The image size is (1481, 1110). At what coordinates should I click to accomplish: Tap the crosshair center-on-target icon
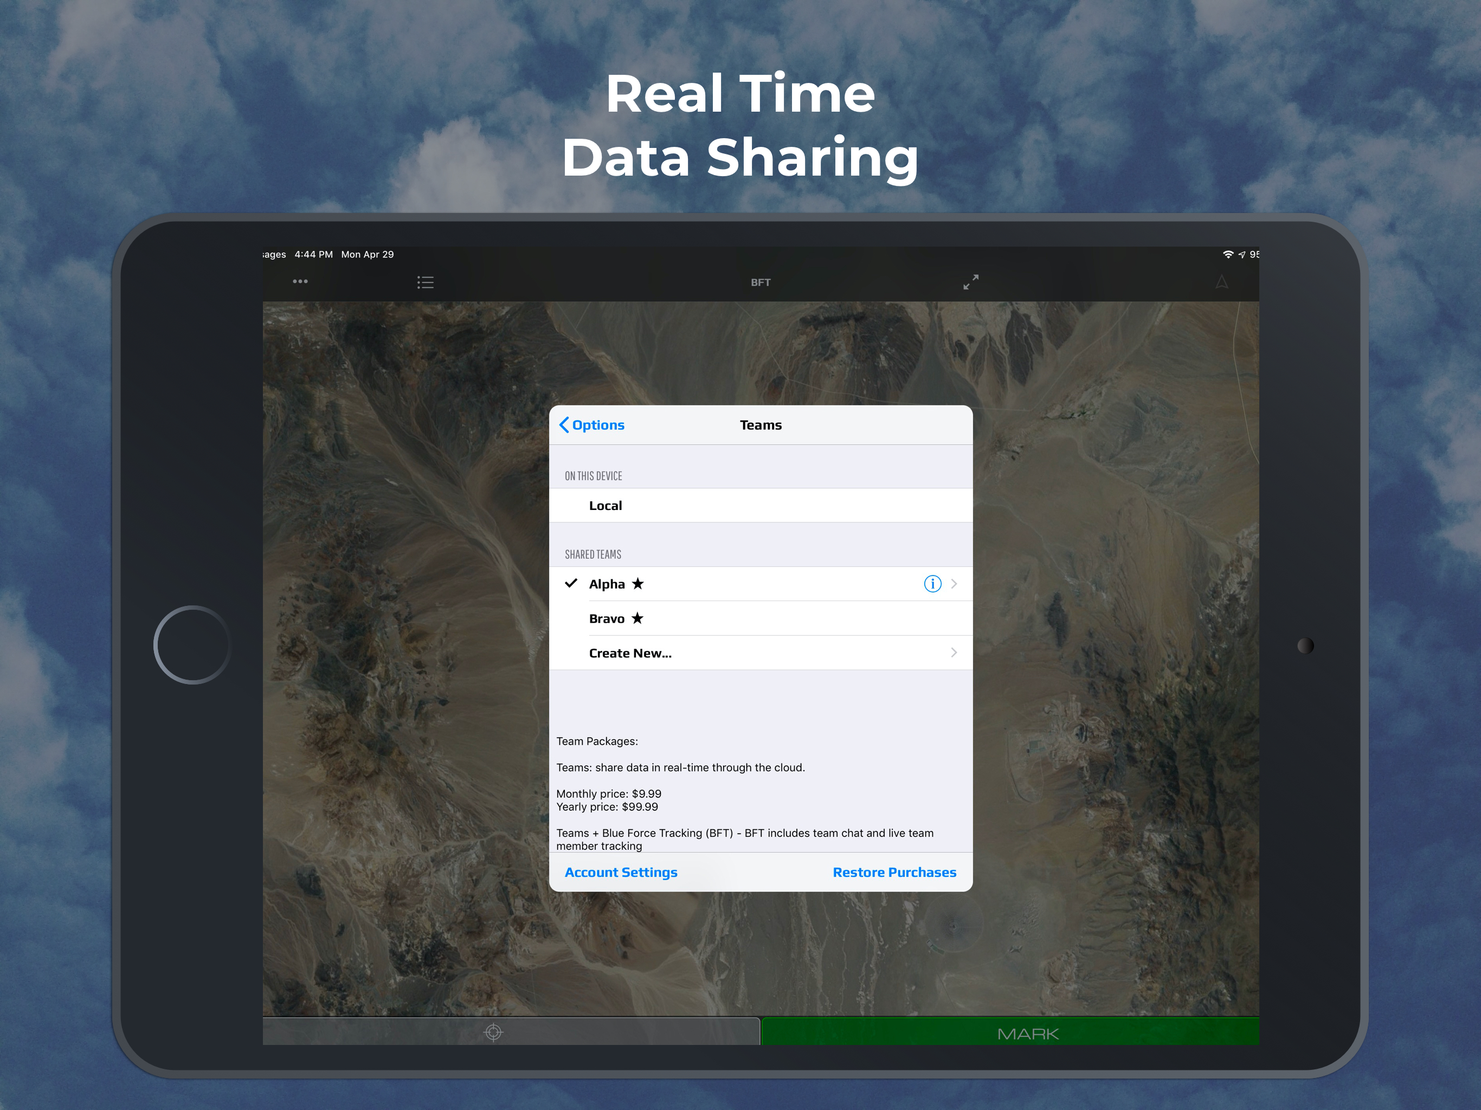click(493, 1032)
